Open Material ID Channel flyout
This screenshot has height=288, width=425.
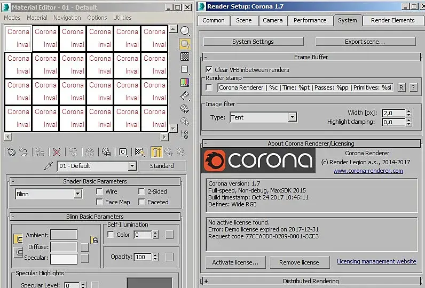[x=123, y=152]
